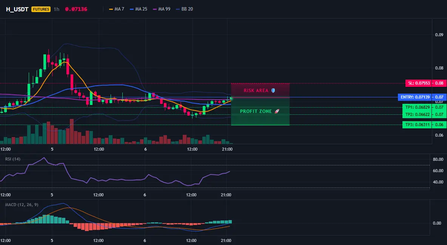Click the H_USDT symbol name
The width and height of the screenshot is (447, 245).
pyautogui.click(x=17, y=9)
